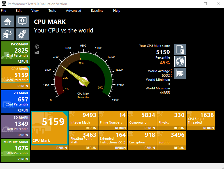The height and width of the screenshot is (169, 224).
Task: Select the Memory Mark 1675 score tile
Action: [x=15, y=148]
